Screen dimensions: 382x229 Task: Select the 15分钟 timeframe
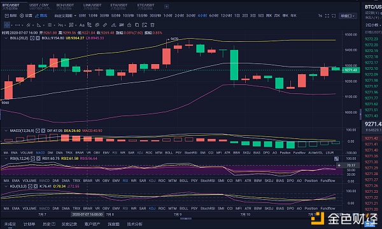click(x=142, y=16)
